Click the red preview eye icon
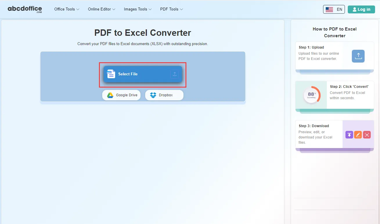The image size is (380, 224). (367, 135)
